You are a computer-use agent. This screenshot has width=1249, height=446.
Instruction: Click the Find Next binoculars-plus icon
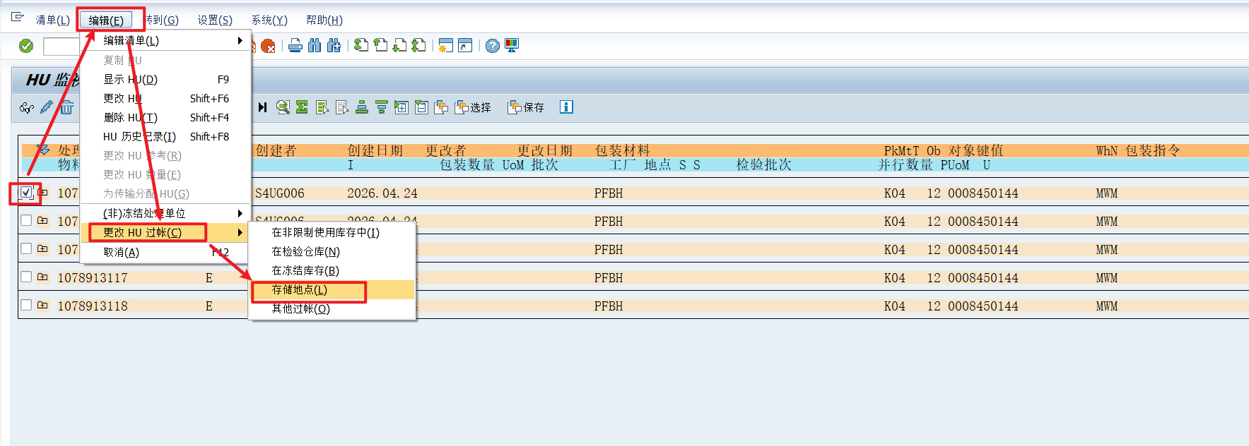(x=334, y=46)
